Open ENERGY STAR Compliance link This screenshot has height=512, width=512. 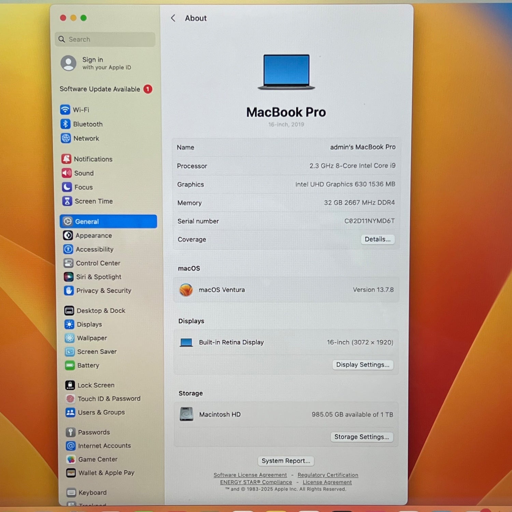256,482
